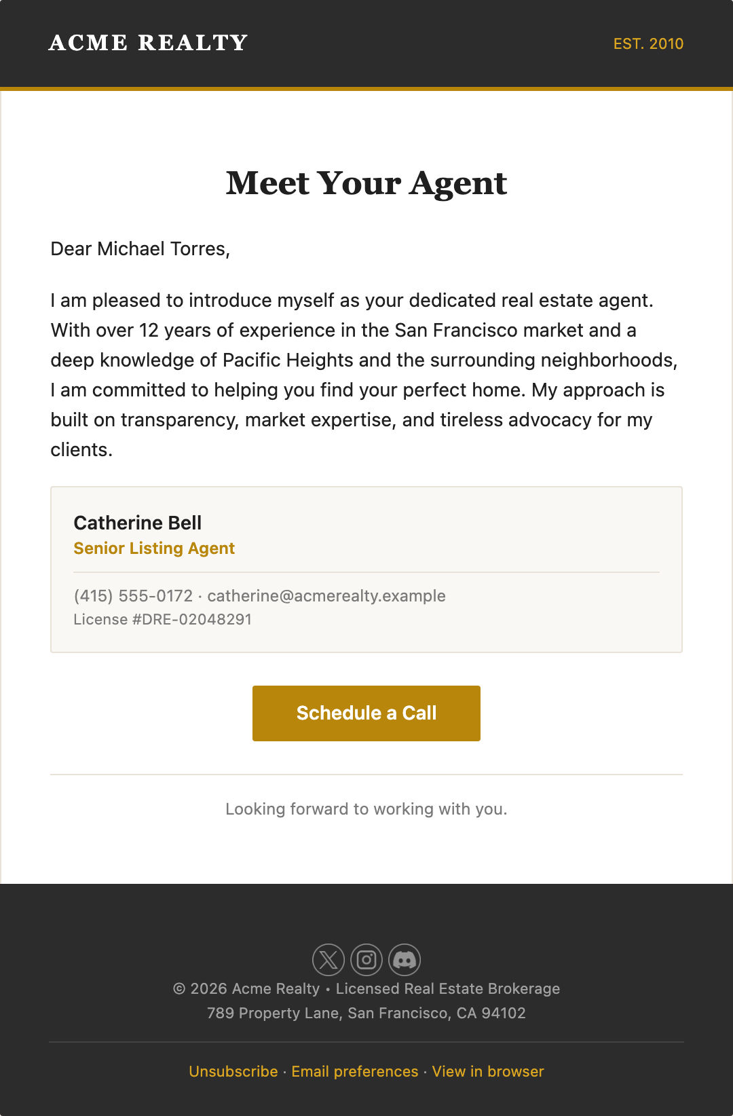Tap the (415) 555-0172 phone number
Screen dimensions: 733x1116
[x=134, y=596]
